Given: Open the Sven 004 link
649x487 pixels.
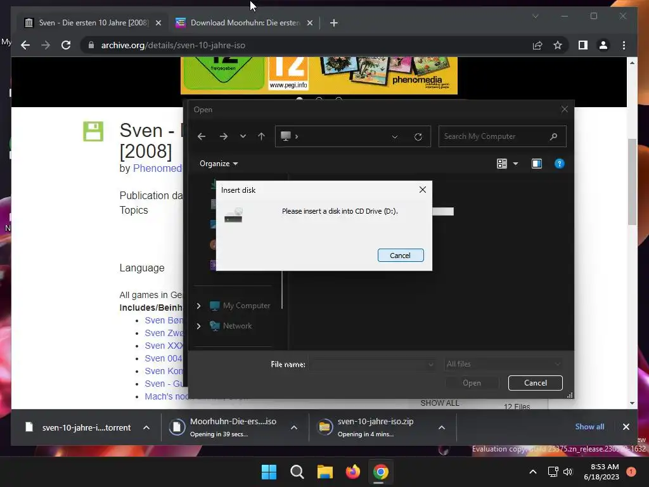Looking at the screenshot, I should click(164, 358).
